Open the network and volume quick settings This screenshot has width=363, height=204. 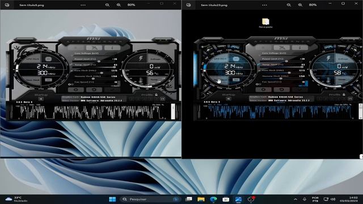330,199
